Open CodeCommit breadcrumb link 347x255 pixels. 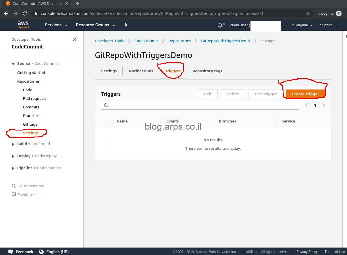coord(146,41)
